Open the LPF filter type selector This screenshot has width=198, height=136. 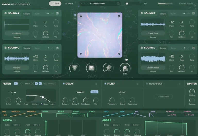coord(13,92)
